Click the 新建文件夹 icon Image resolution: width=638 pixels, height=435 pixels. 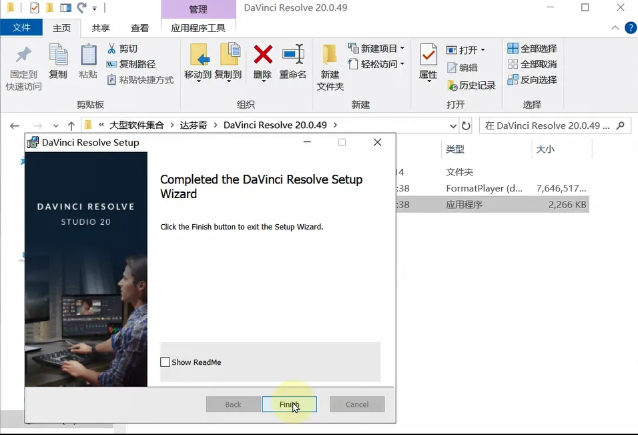click(x=330, y=55)
